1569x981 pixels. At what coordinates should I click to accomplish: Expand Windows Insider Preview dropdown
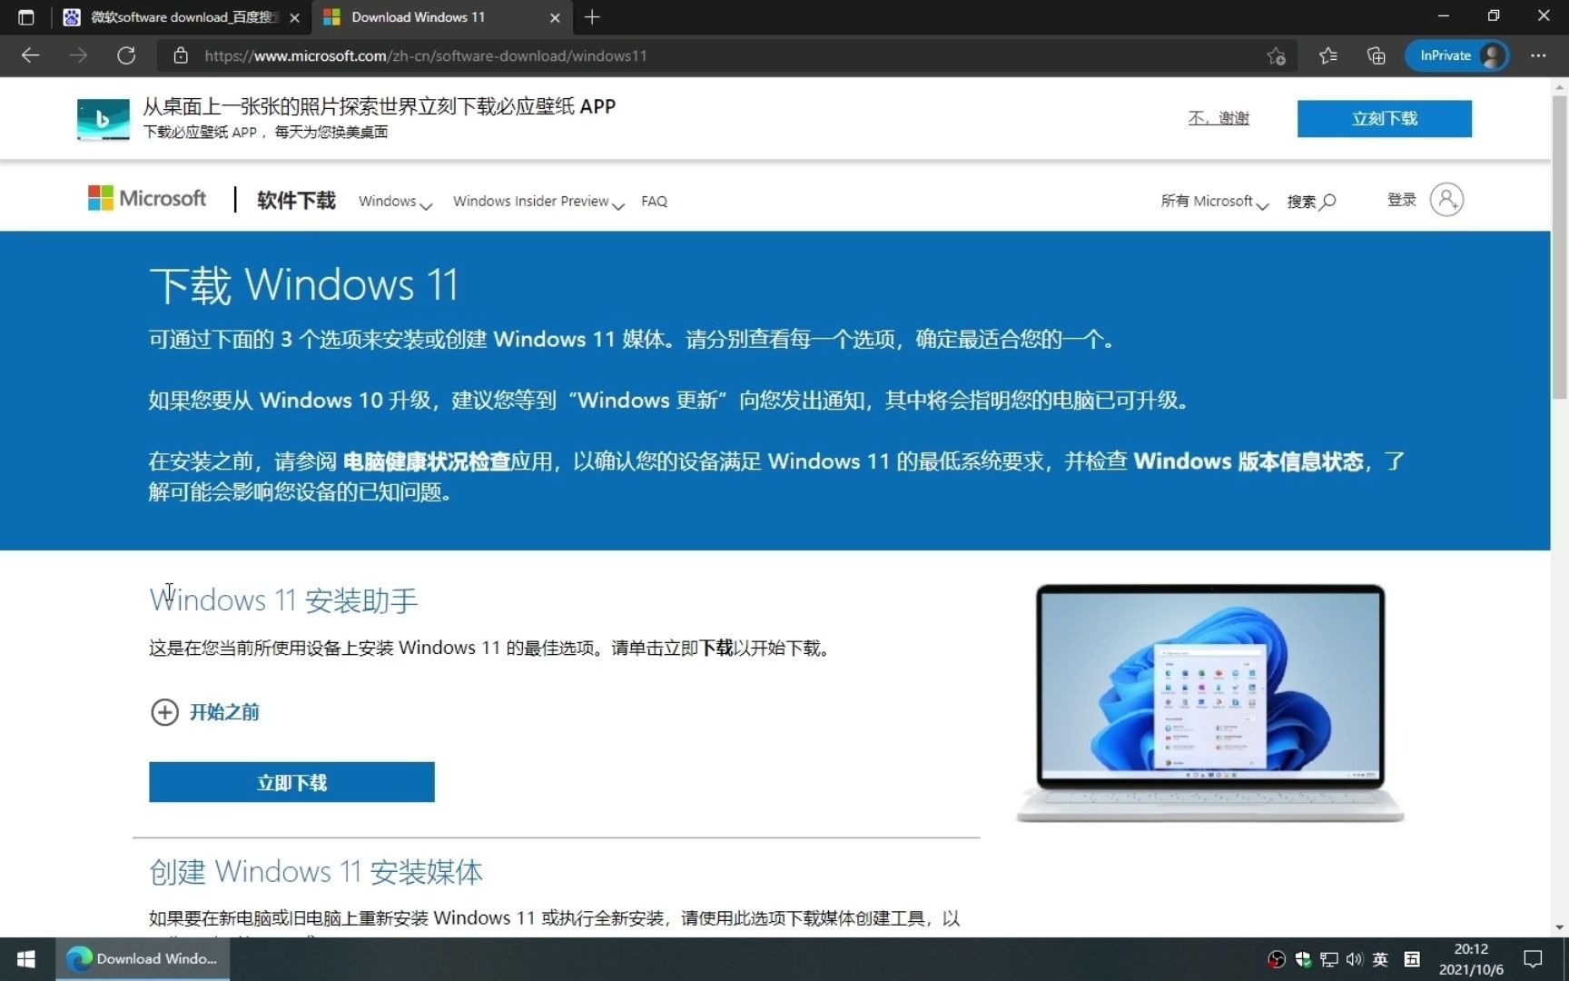[x=538, y=202]
